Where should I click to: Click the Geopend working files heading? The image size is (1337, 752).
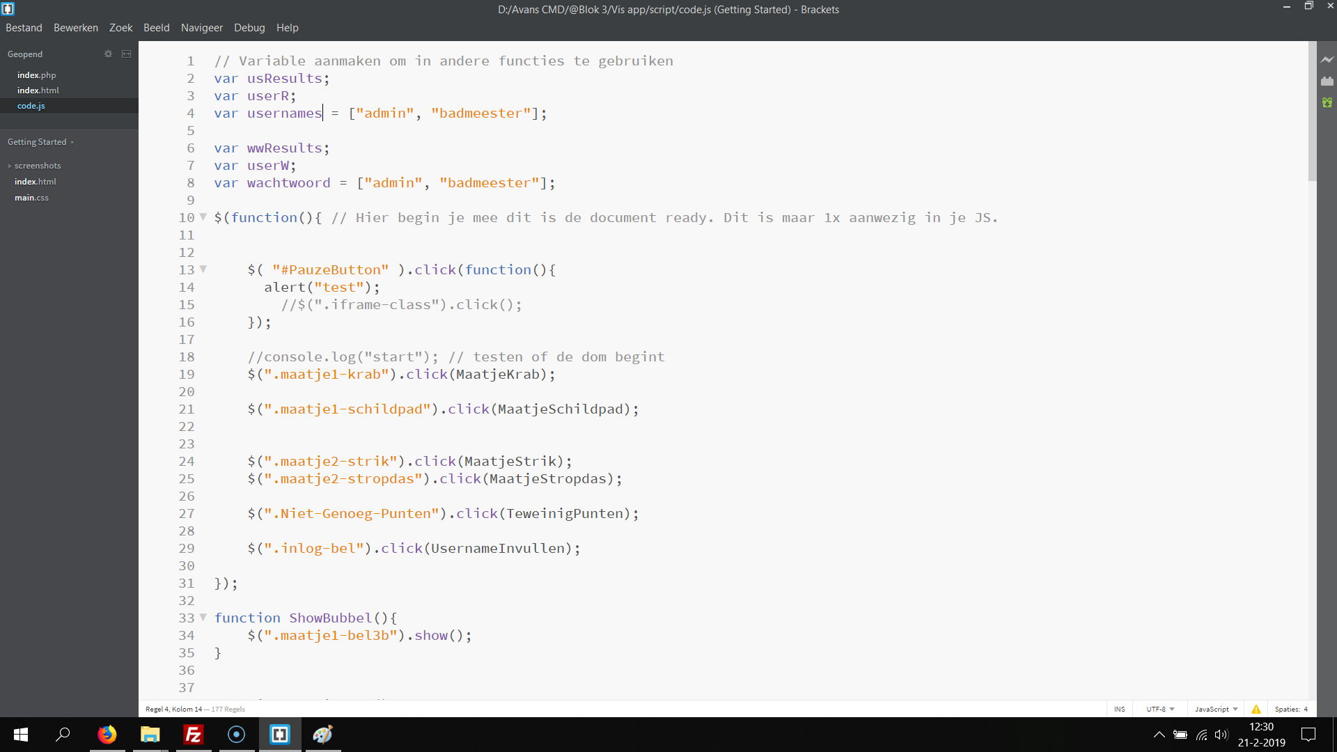pos(25,54)
